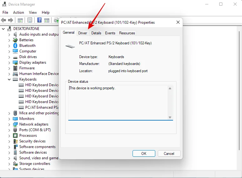The height and width of the screenshot is (178, 242).
Task: Expand the Software components node arrow
Action: (x=9, y=147)
